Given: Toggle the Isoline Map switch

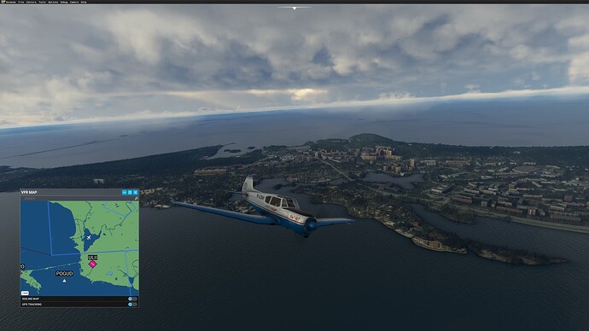Looking at the screenshot, I should tap(132, 299).
